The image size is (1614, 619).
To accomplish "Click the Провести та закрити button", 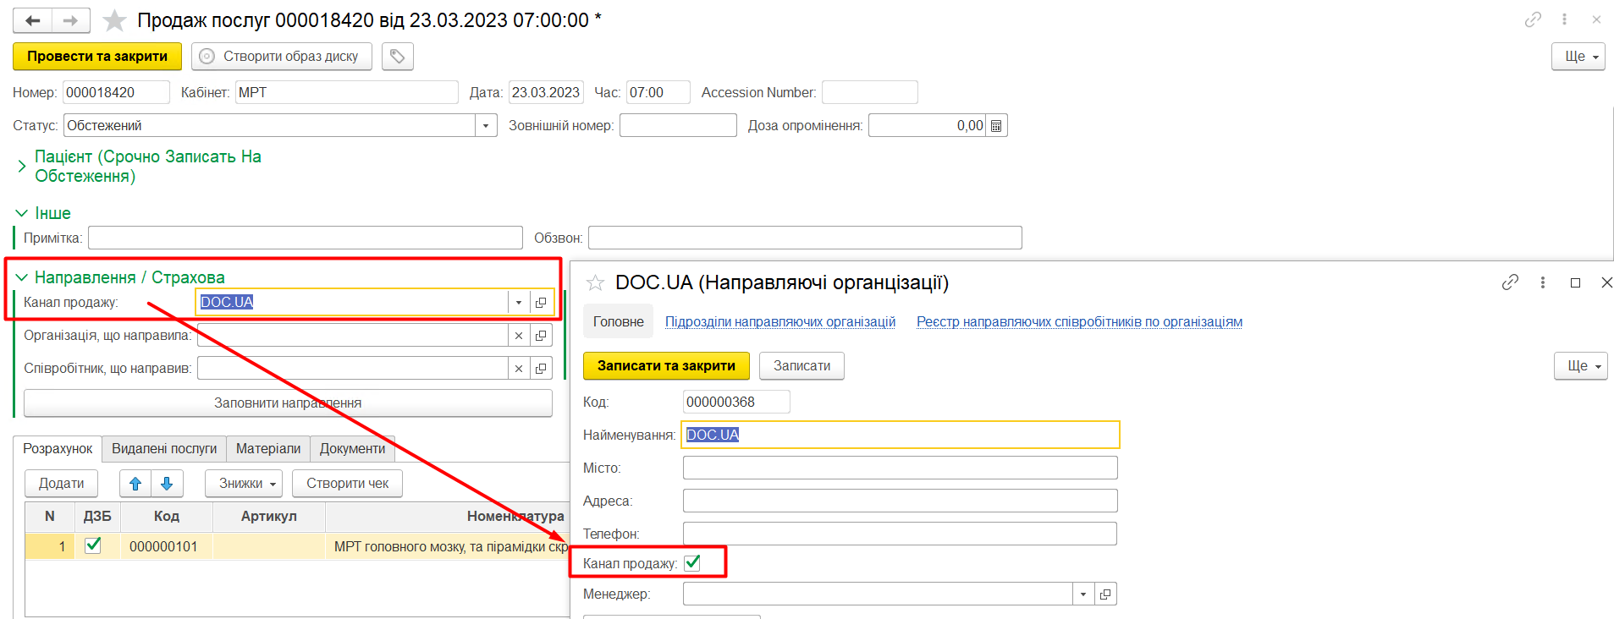I will [97, 57].
